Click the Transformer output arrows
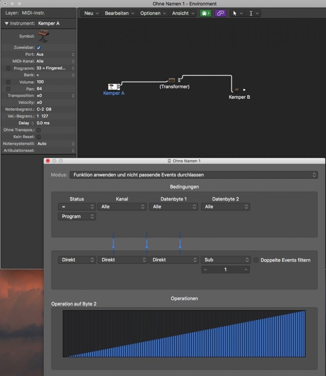Image resolution: width=326 pixels, height=376 pixels. 179,80
